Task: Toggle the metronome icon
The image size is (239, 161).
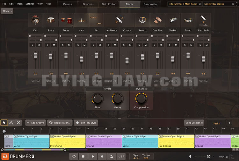Action: click(112, 157)
